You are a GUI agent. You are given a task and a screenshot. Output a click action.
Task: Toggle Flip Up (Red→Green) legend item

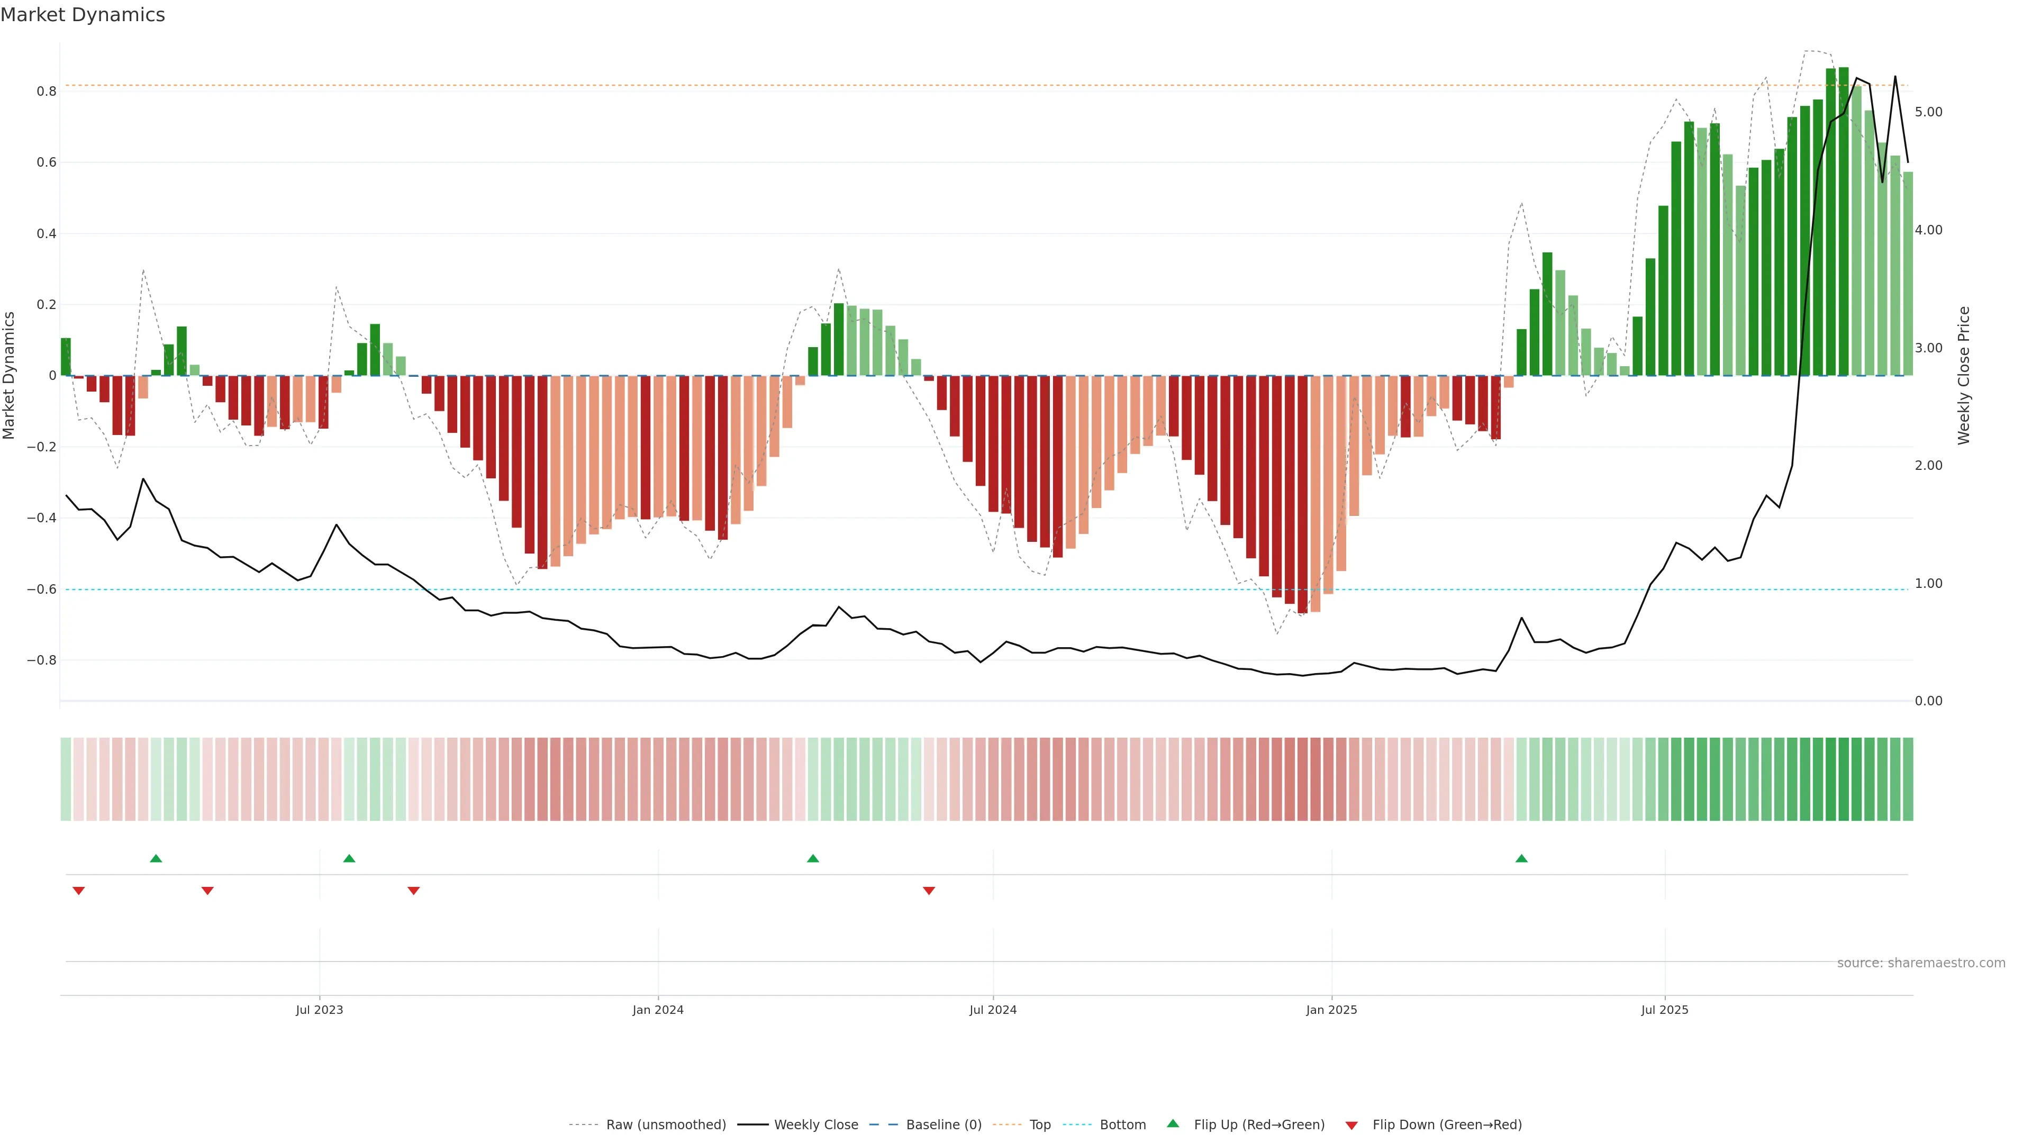pyautogui.click(x=1259, y=1125)
